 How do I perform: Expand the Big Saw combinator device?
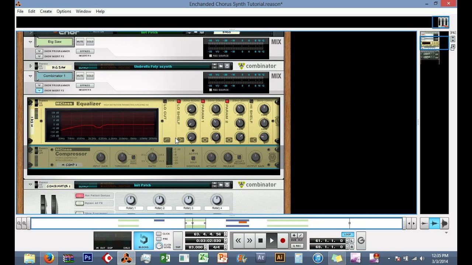click(x=31, y=66)
